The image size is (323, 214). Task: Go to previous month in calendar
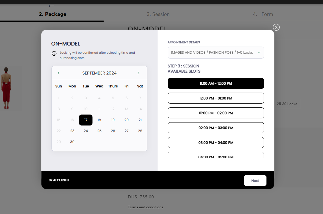click(59, 73)
